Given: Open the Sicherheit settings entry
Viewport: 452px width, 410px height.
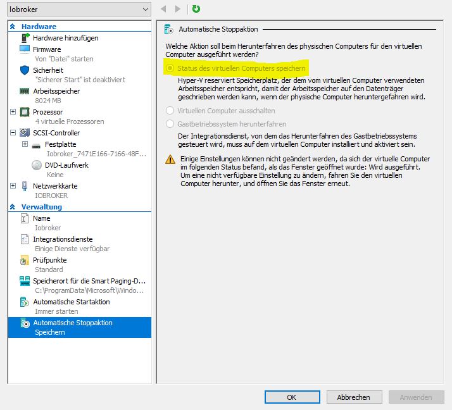Looking at the screenshot, I should [x=48, y=70].
